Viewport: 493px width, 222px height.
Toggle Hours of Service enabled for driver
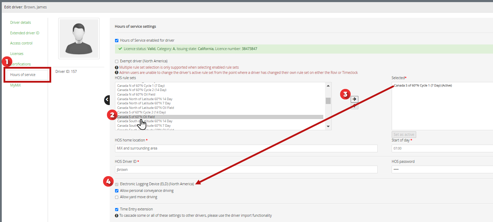pos(117,41)
